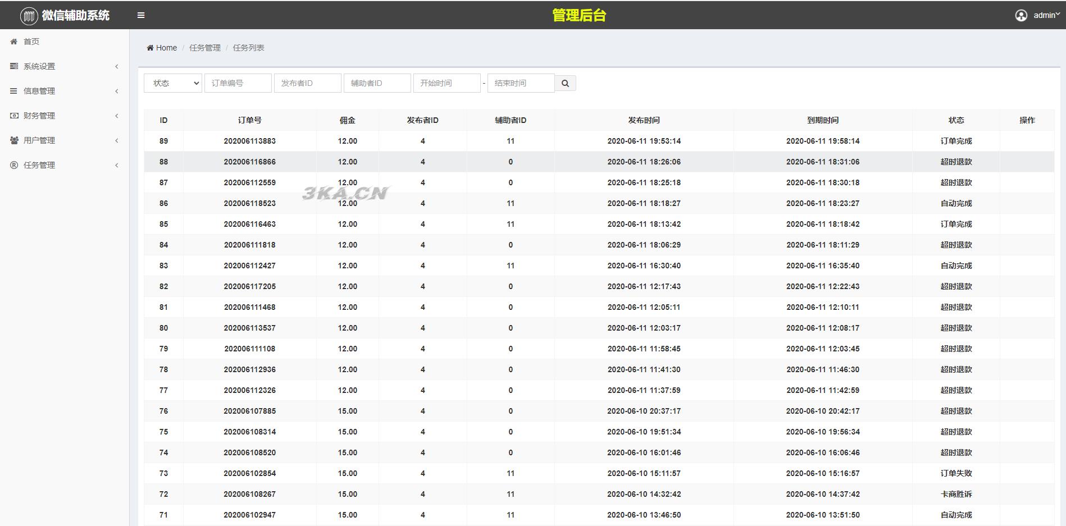Select order number 202006116866
This screenshot has height=526, width=1066.
[250, 162]
